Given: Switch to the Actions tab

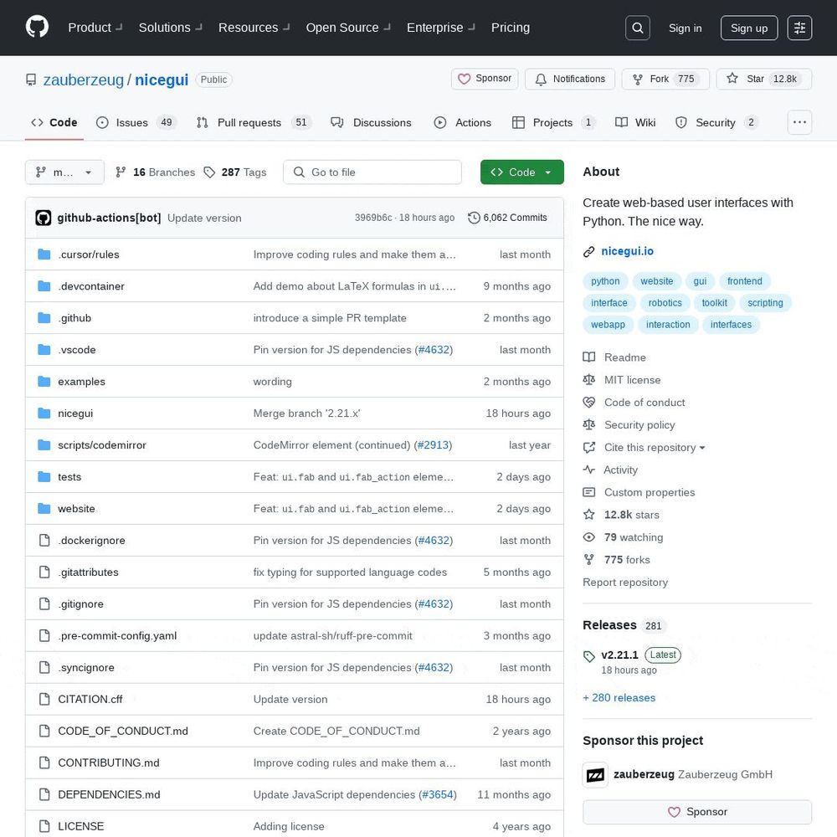Looking at the screenshot, I should (463, 123).
